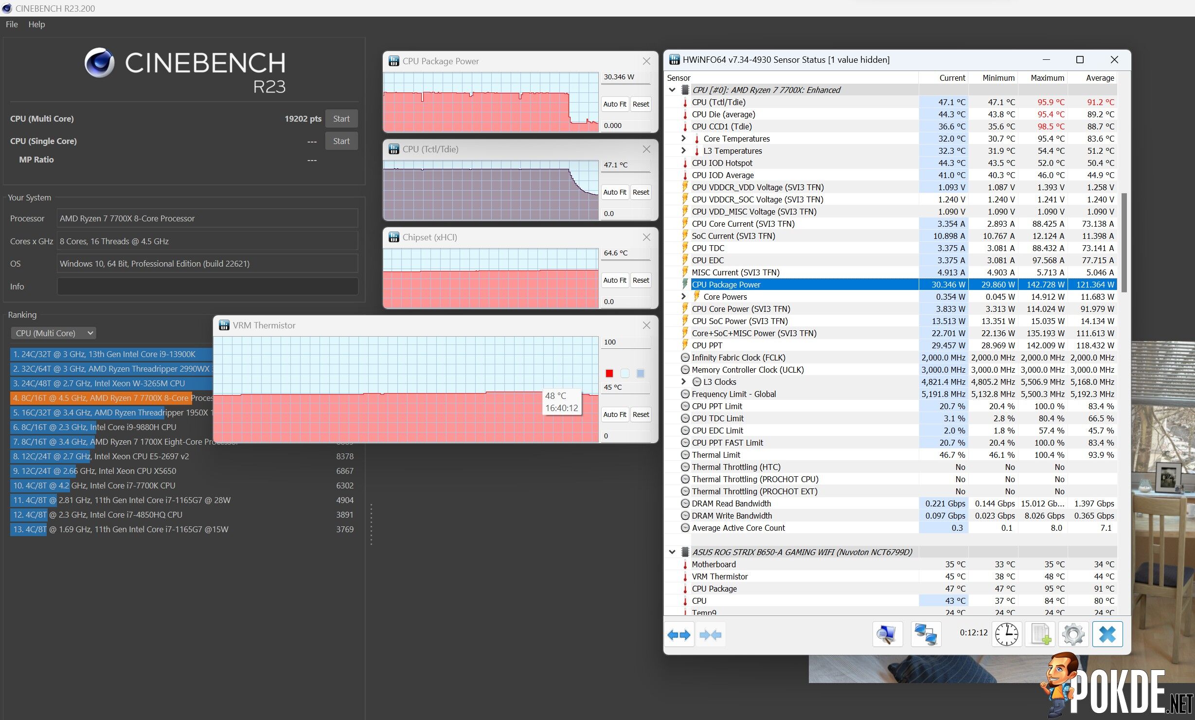Click Reset in VRM Thermistor graph
Viewport: 1195px width, 720px height.
(x=641, y=414)
